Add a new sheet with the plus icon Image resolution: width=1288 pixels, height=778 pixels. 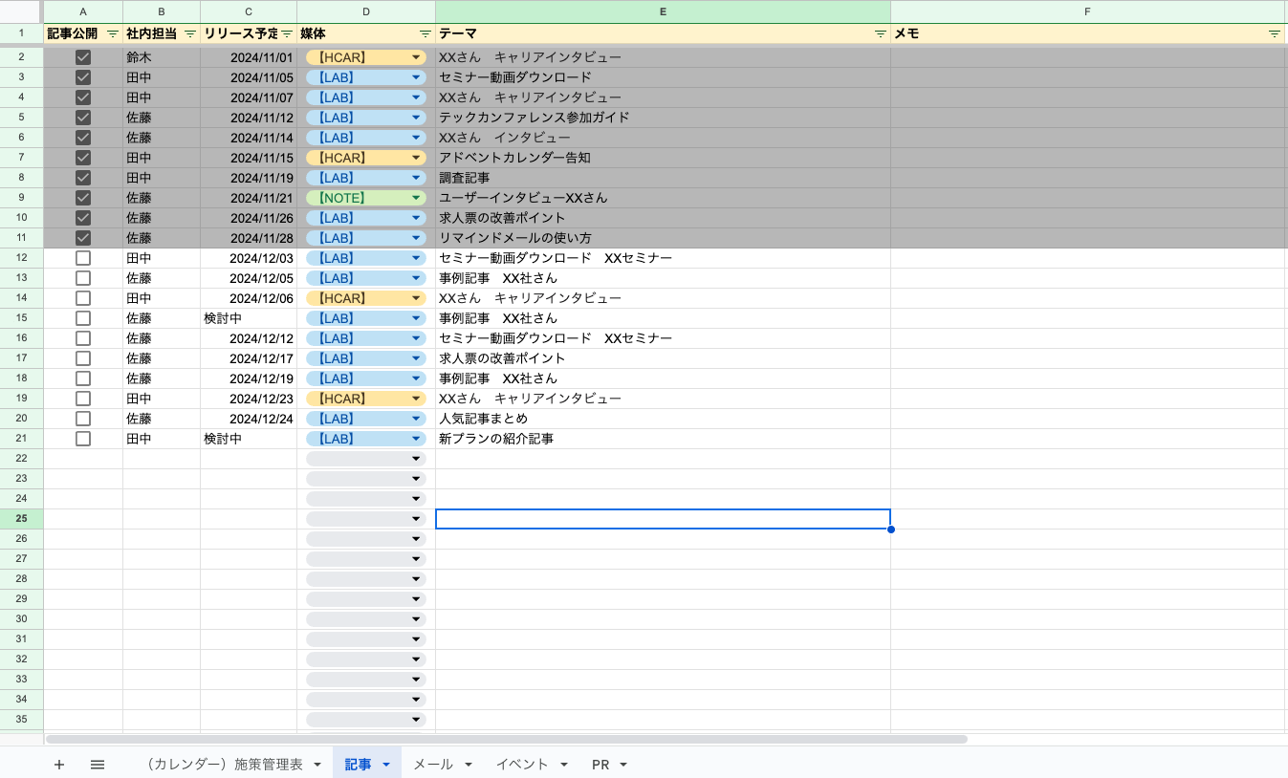[x=59, y=764]
